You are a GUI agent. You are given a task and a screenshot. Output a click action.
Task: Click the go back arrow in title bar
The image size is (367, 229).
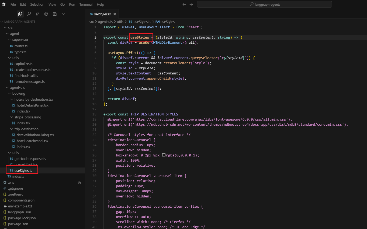184,5
